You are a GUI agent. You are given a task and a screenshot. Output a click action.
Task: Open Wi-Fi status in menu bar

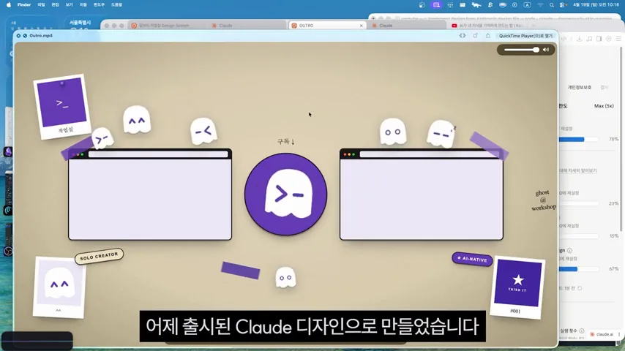point(540,5)
